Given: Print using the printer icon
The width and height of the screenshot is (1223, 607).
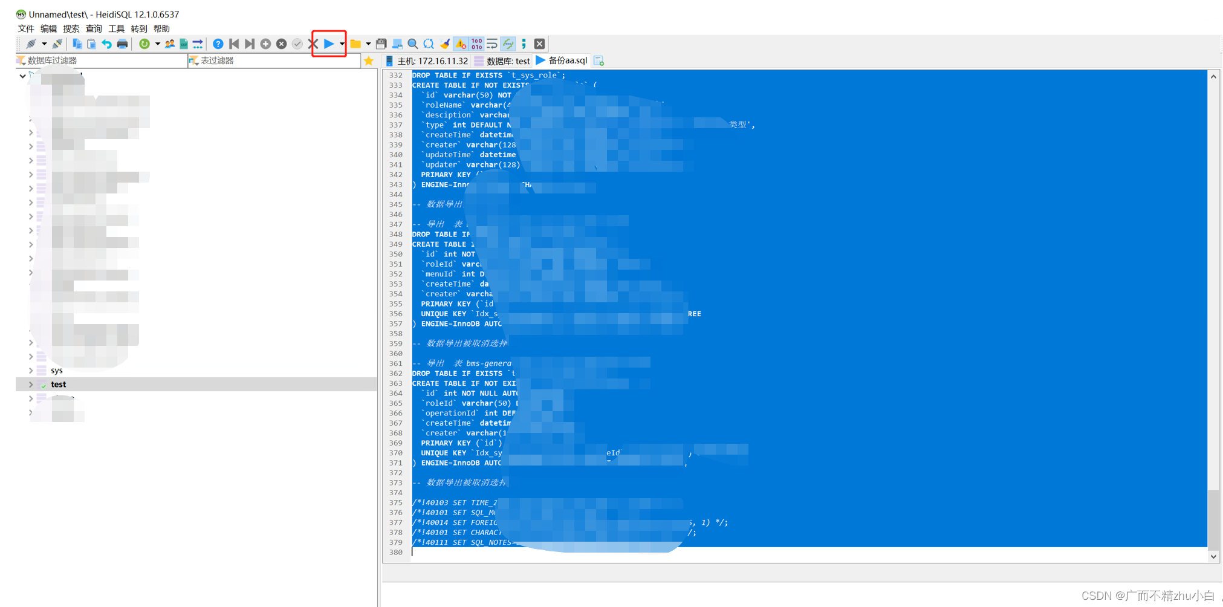Looking at the screenshot, I should click(122, 44).
